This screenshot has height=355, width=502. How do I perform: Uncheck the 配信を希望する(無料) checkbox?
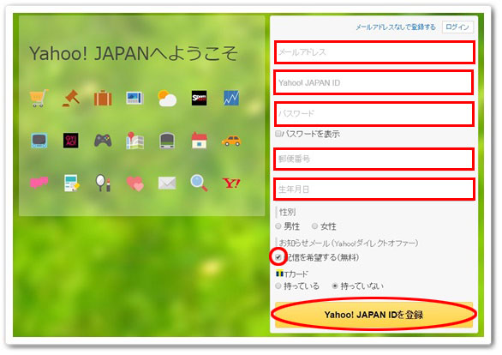tap(278, 257)
